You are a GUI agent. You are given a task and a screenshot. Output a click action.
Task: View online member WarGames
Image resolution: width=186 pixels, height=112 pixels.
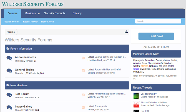[170, 69]
